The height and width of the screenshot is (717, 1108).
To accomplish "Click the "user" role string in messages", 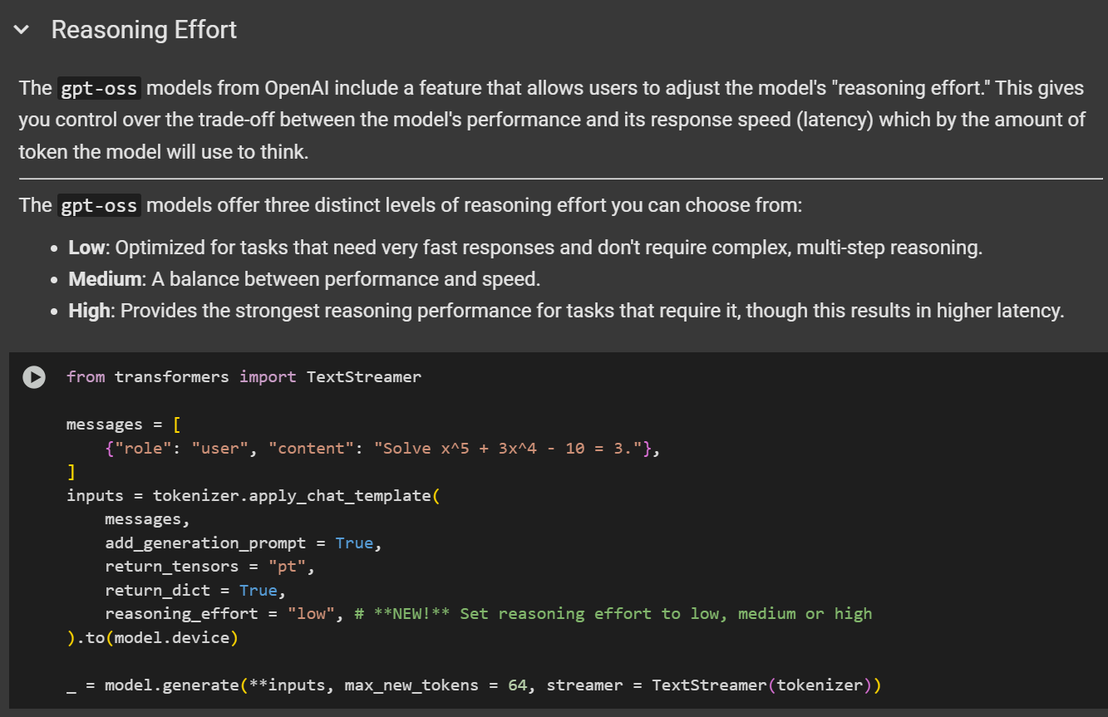I will click(219, 449).
